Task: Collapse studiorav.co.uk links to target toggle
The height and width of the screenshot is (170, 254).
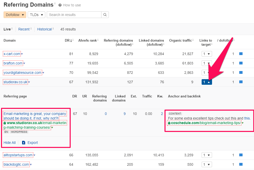Action: pyautogui.click(x=206, y=82)
